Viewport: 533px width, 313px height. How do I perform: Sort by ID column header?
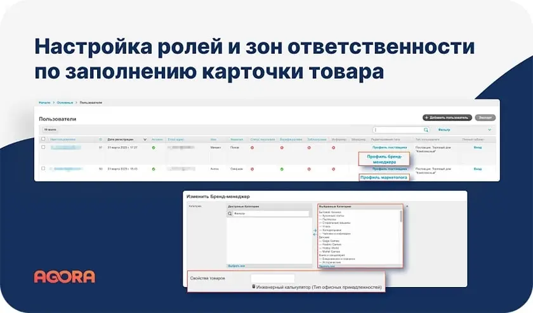click(x=101, y=139)
